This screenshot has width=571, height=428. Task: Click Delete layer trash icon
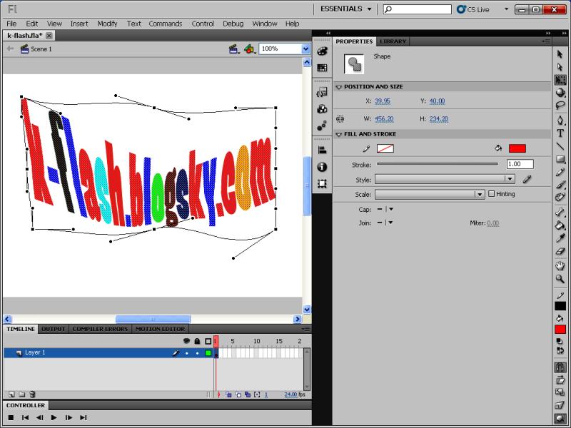coord(32,394)
